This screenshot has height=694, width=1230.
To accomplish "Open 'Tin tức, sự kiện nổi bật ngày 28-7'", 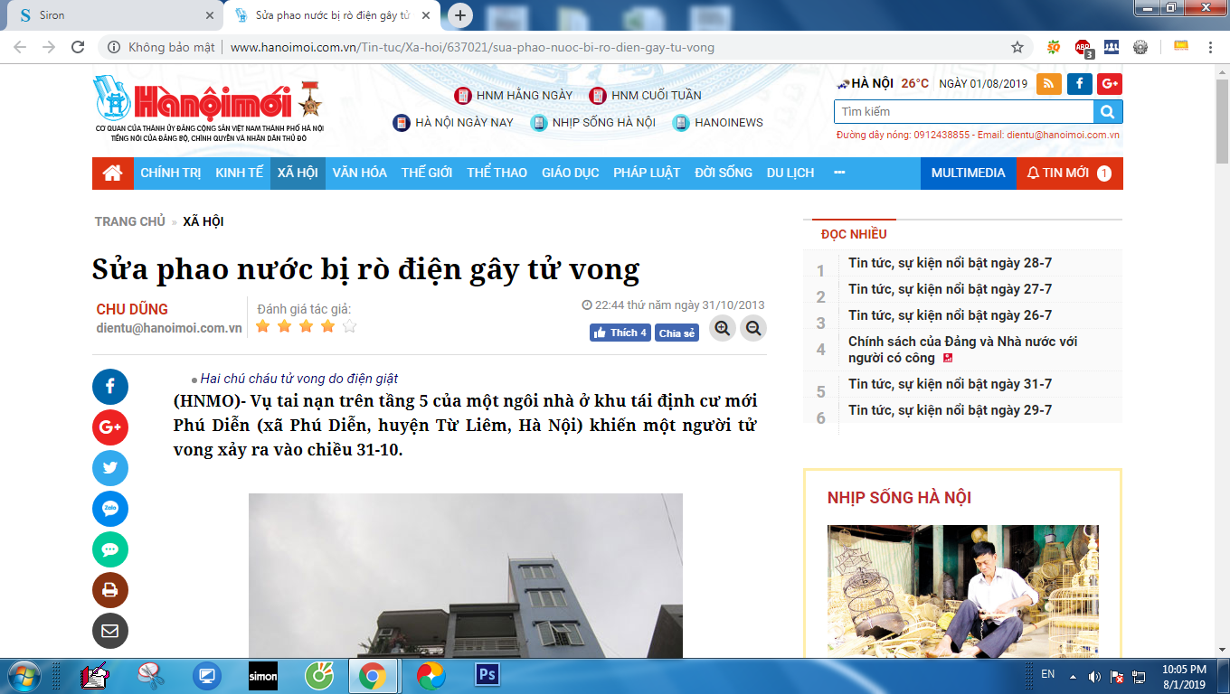I will coord(950,263).
